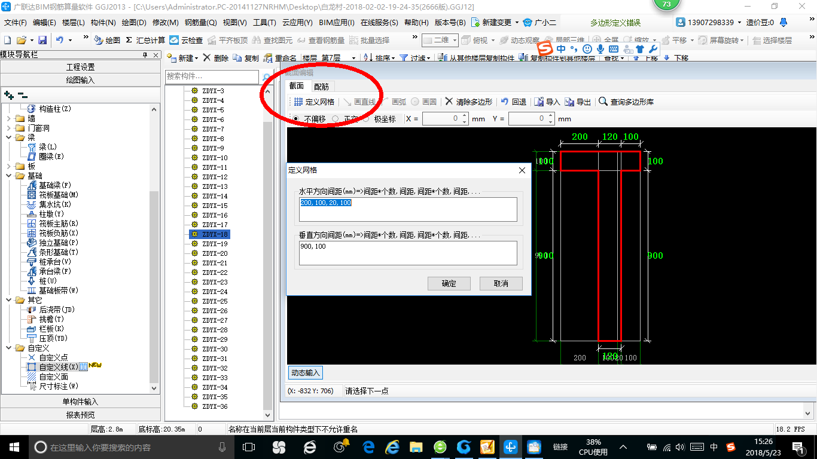
Task: Click 重命名 rename component
Action: pos(280,58)
